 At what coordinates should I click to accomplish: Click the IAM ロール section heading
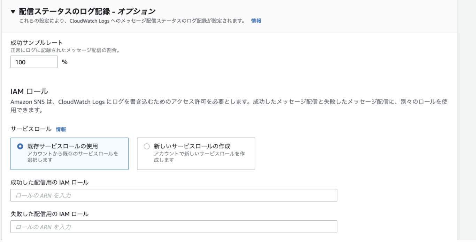[29, 92]
